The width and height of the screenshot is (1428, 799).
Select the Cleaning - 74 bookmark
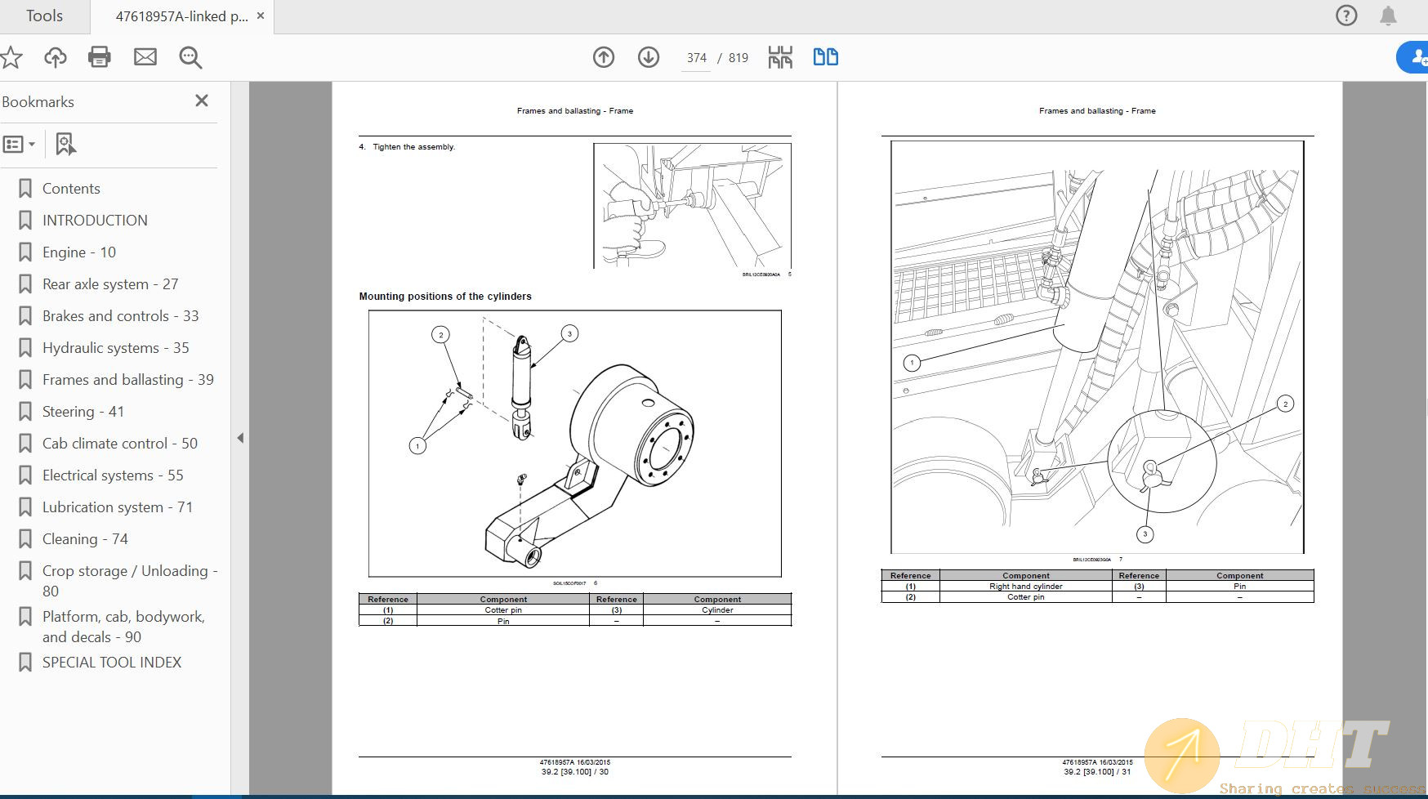click(85, 539)
